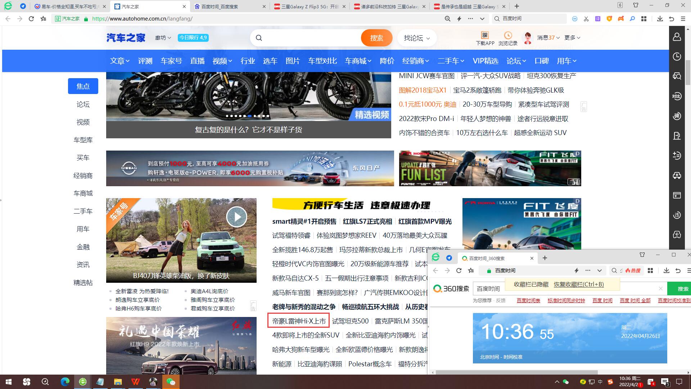Open the Nissan 东风日产 banner ad
The width and height of the screenshot is (691, 389).
[250, 168]
